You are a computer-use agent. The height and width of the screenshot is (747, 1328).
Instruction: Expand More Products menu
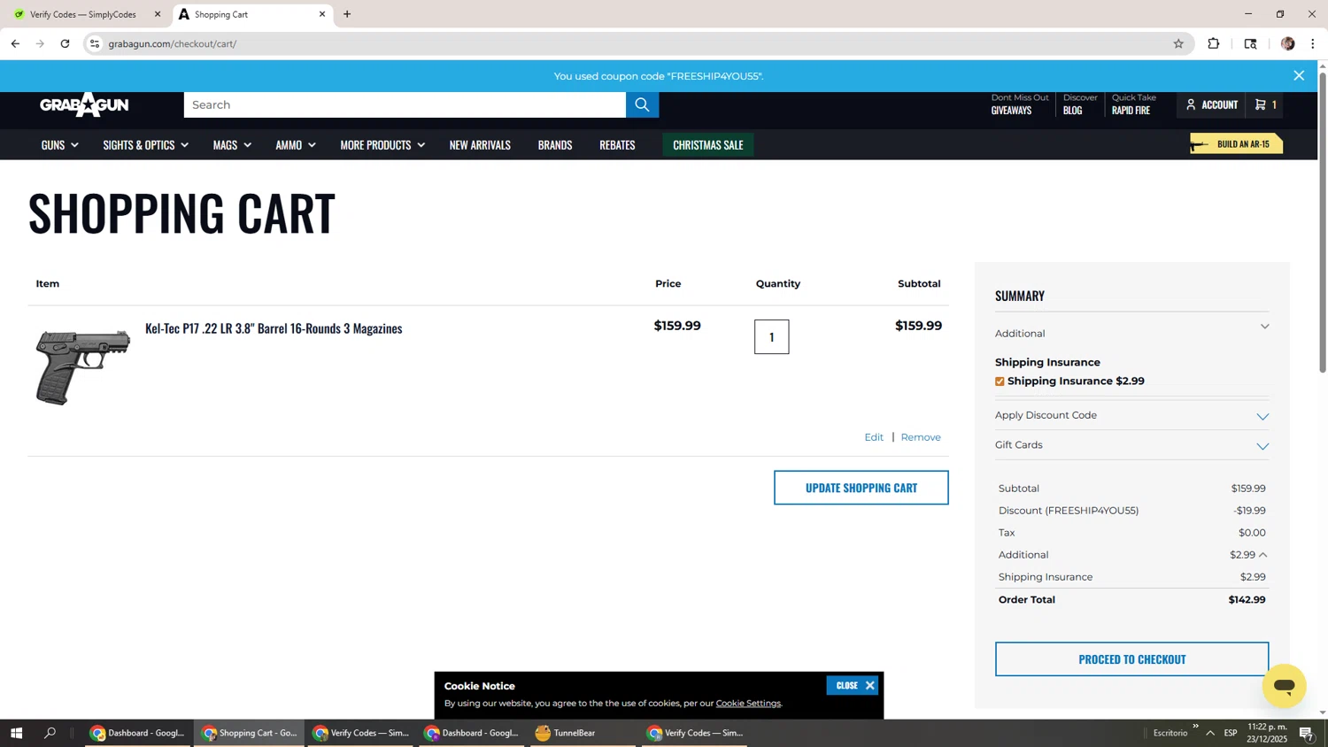pos(382,145)
